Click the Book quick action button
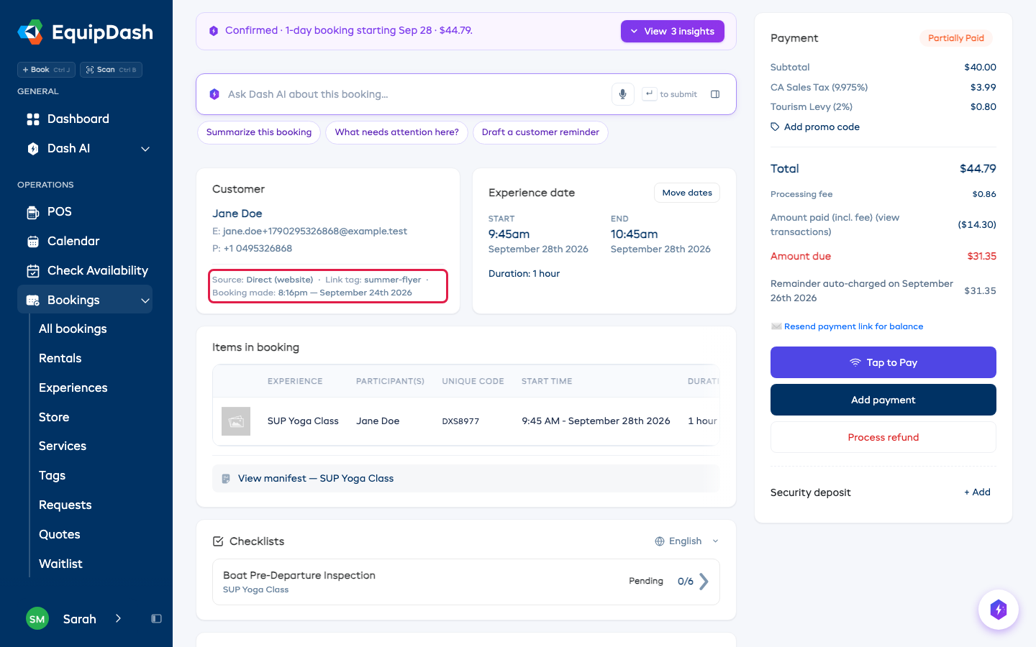 [46, 70]
